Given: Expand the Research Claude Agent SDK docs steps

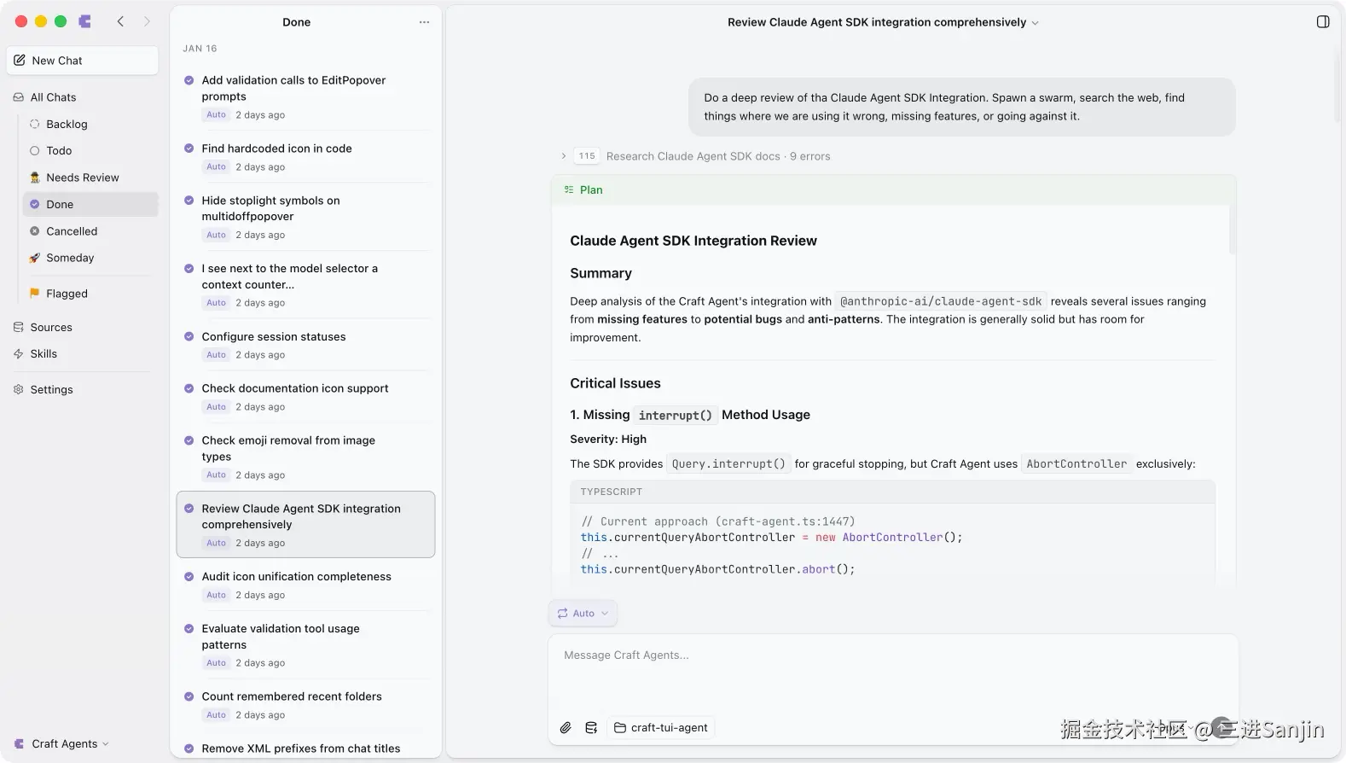Looking at the screenshot, I should pyautogui.click(x=564, y=156).
